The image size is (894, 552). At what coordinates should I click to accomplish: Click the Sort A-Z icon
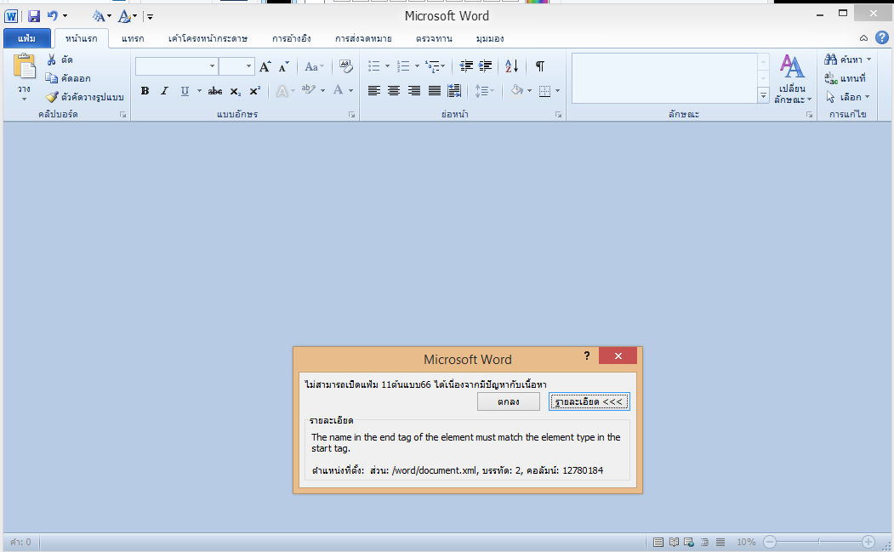(512, 66)
